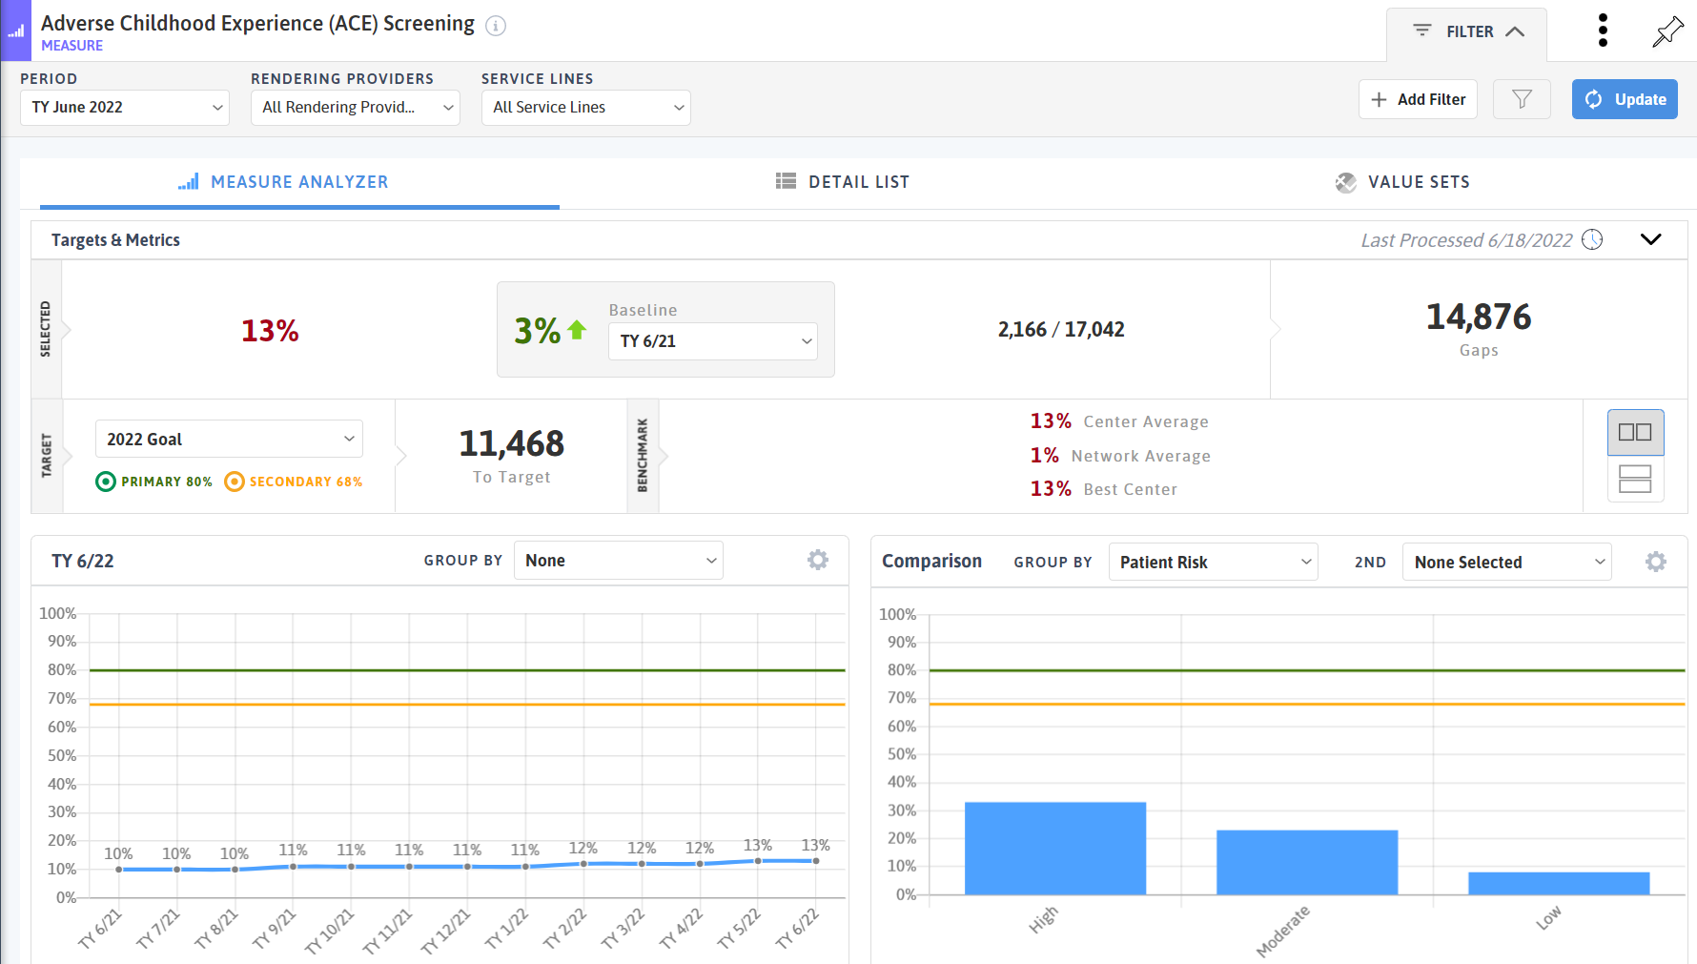Open Comparison Group By Patient Risk dropdown

(x=1214, y=562)
